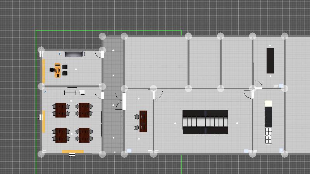Select the black chair left of the orange desk

click(52, 70)
